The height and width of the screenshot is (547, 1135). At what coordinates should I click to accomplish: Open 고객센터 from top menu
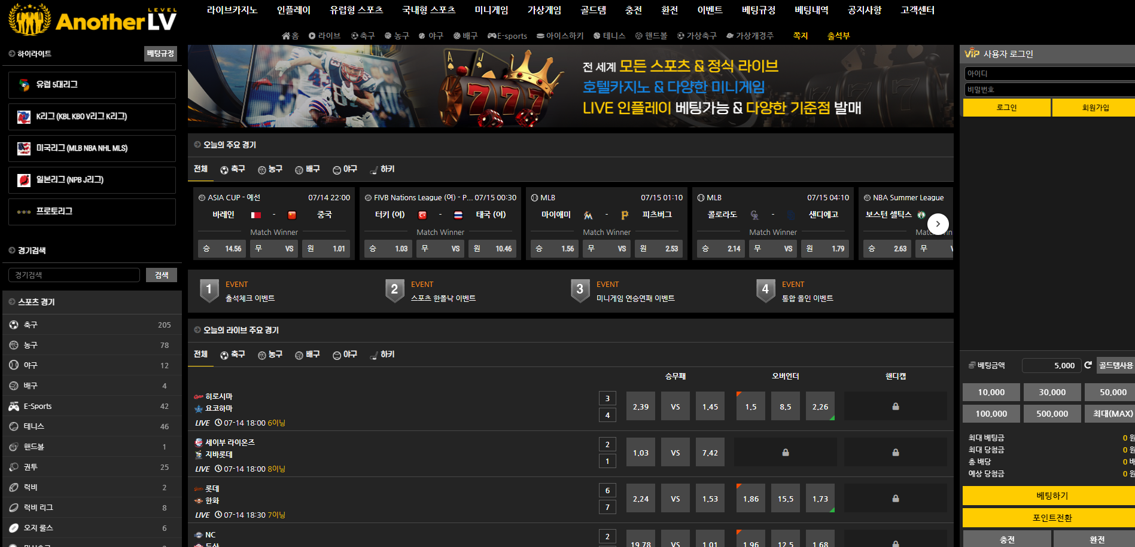click(x=917, y=10)
